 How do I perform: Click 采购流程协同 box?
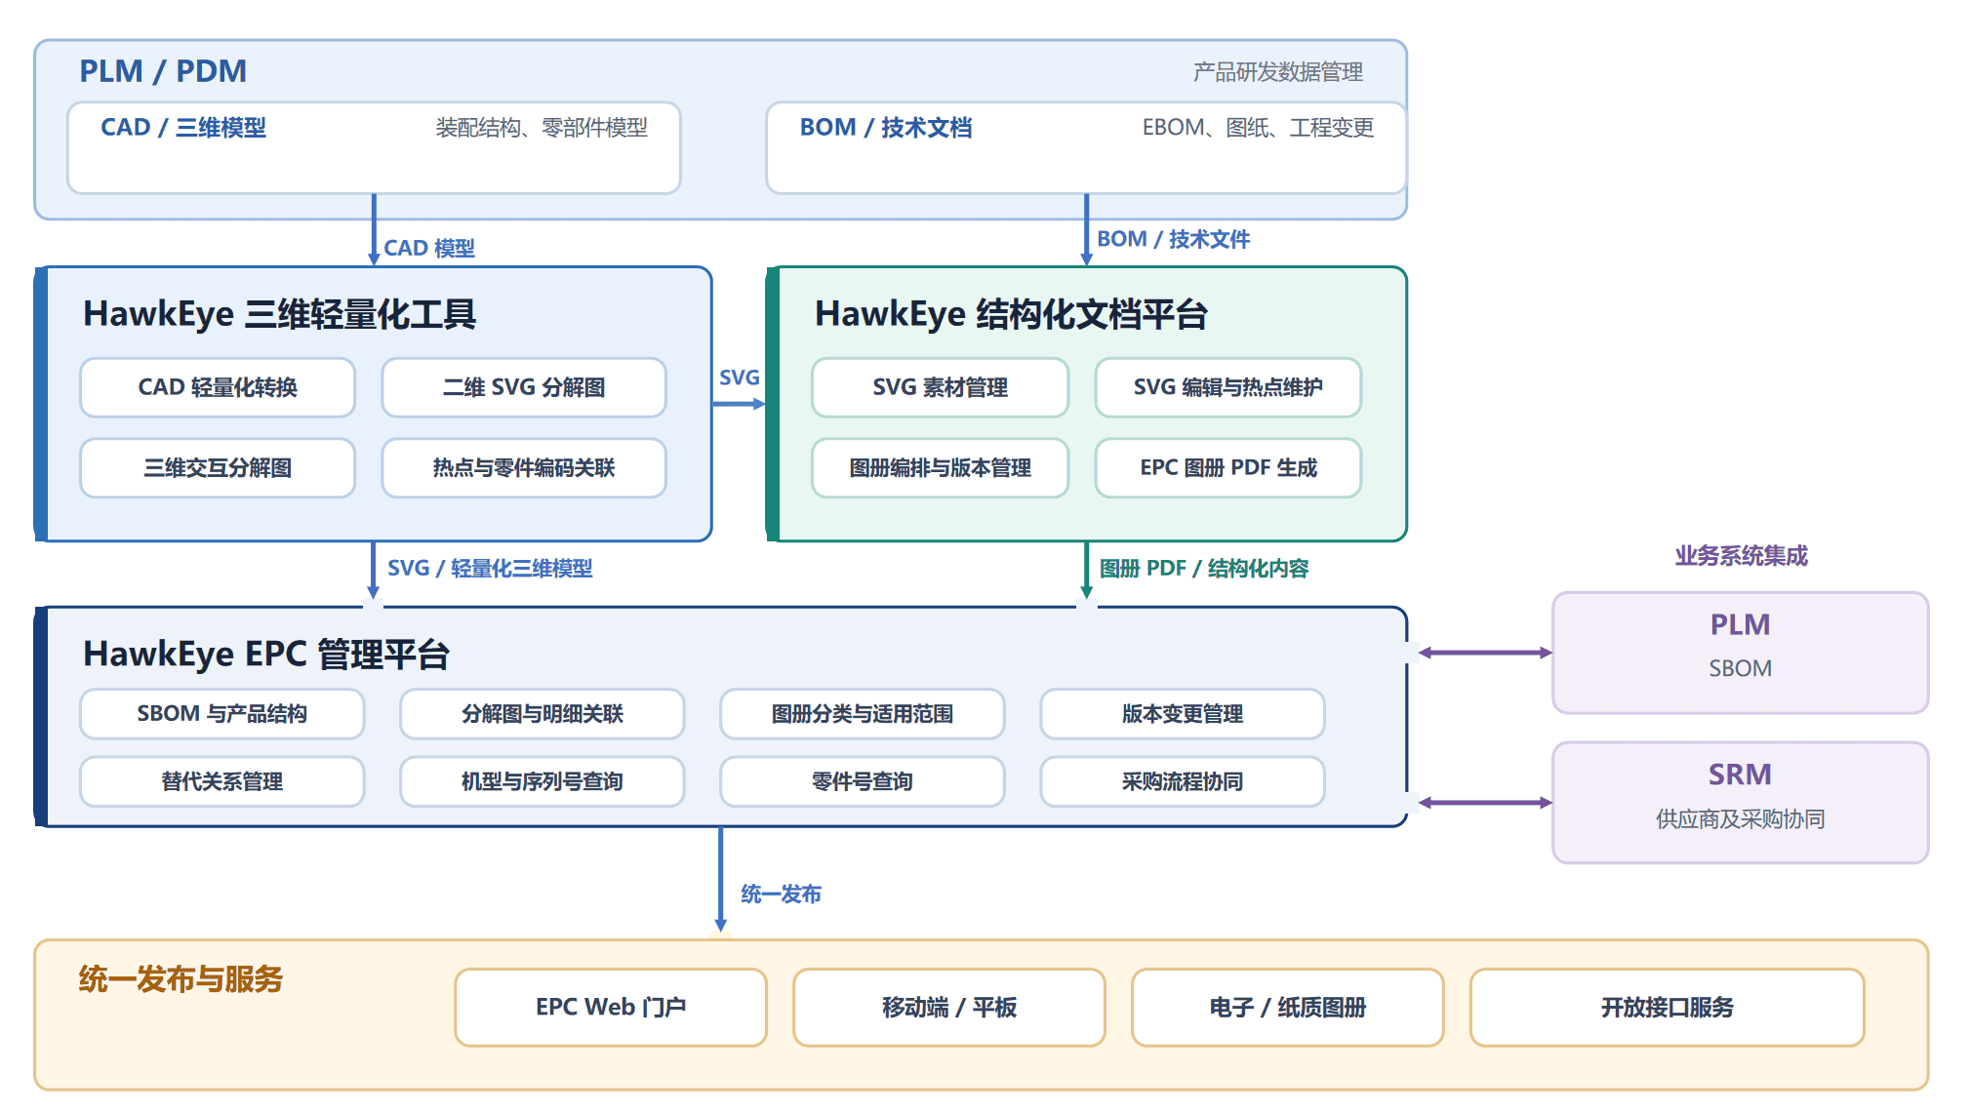click(x=1183, y=781)
